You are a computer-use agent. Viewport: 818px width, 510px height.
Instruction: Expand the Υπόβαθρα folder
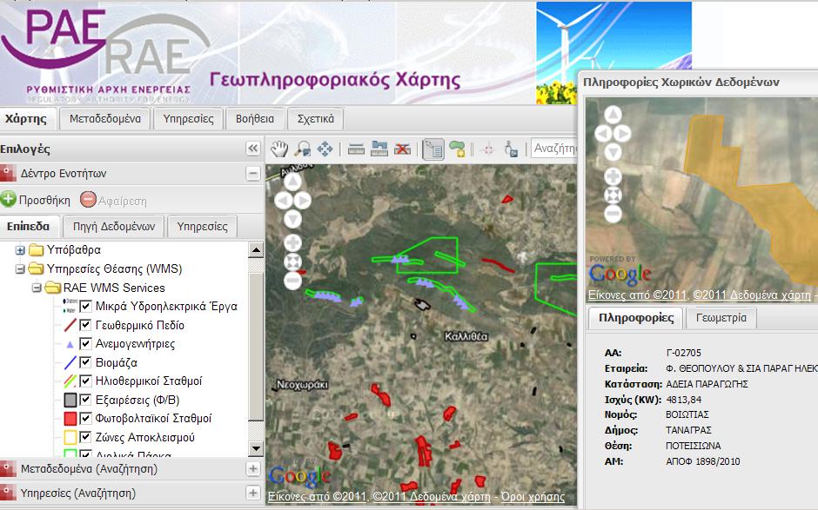coord(20,250)
